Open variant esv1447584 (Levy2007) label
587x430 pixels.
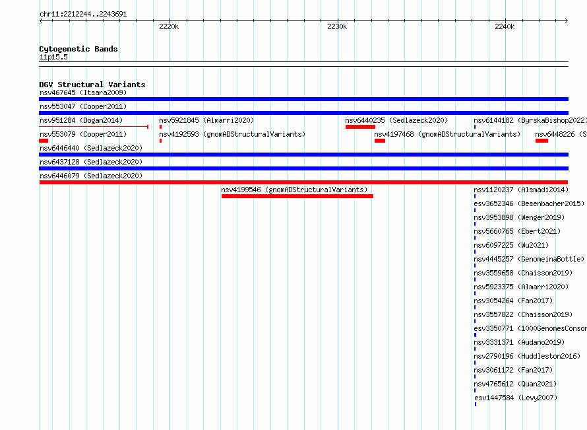(x=516, y=398)
